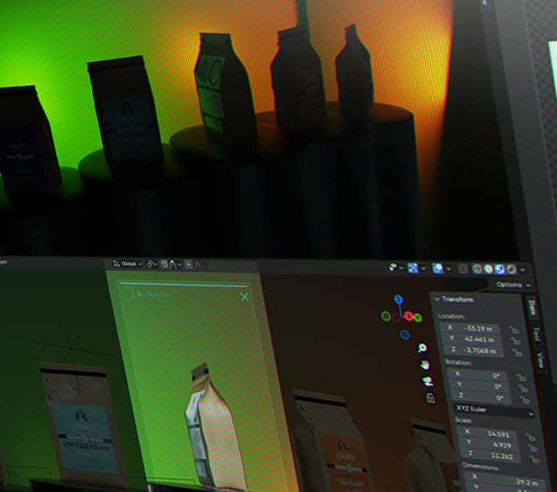Open the Options dropdown
The image size is (557, 492).
click(513, 285)
